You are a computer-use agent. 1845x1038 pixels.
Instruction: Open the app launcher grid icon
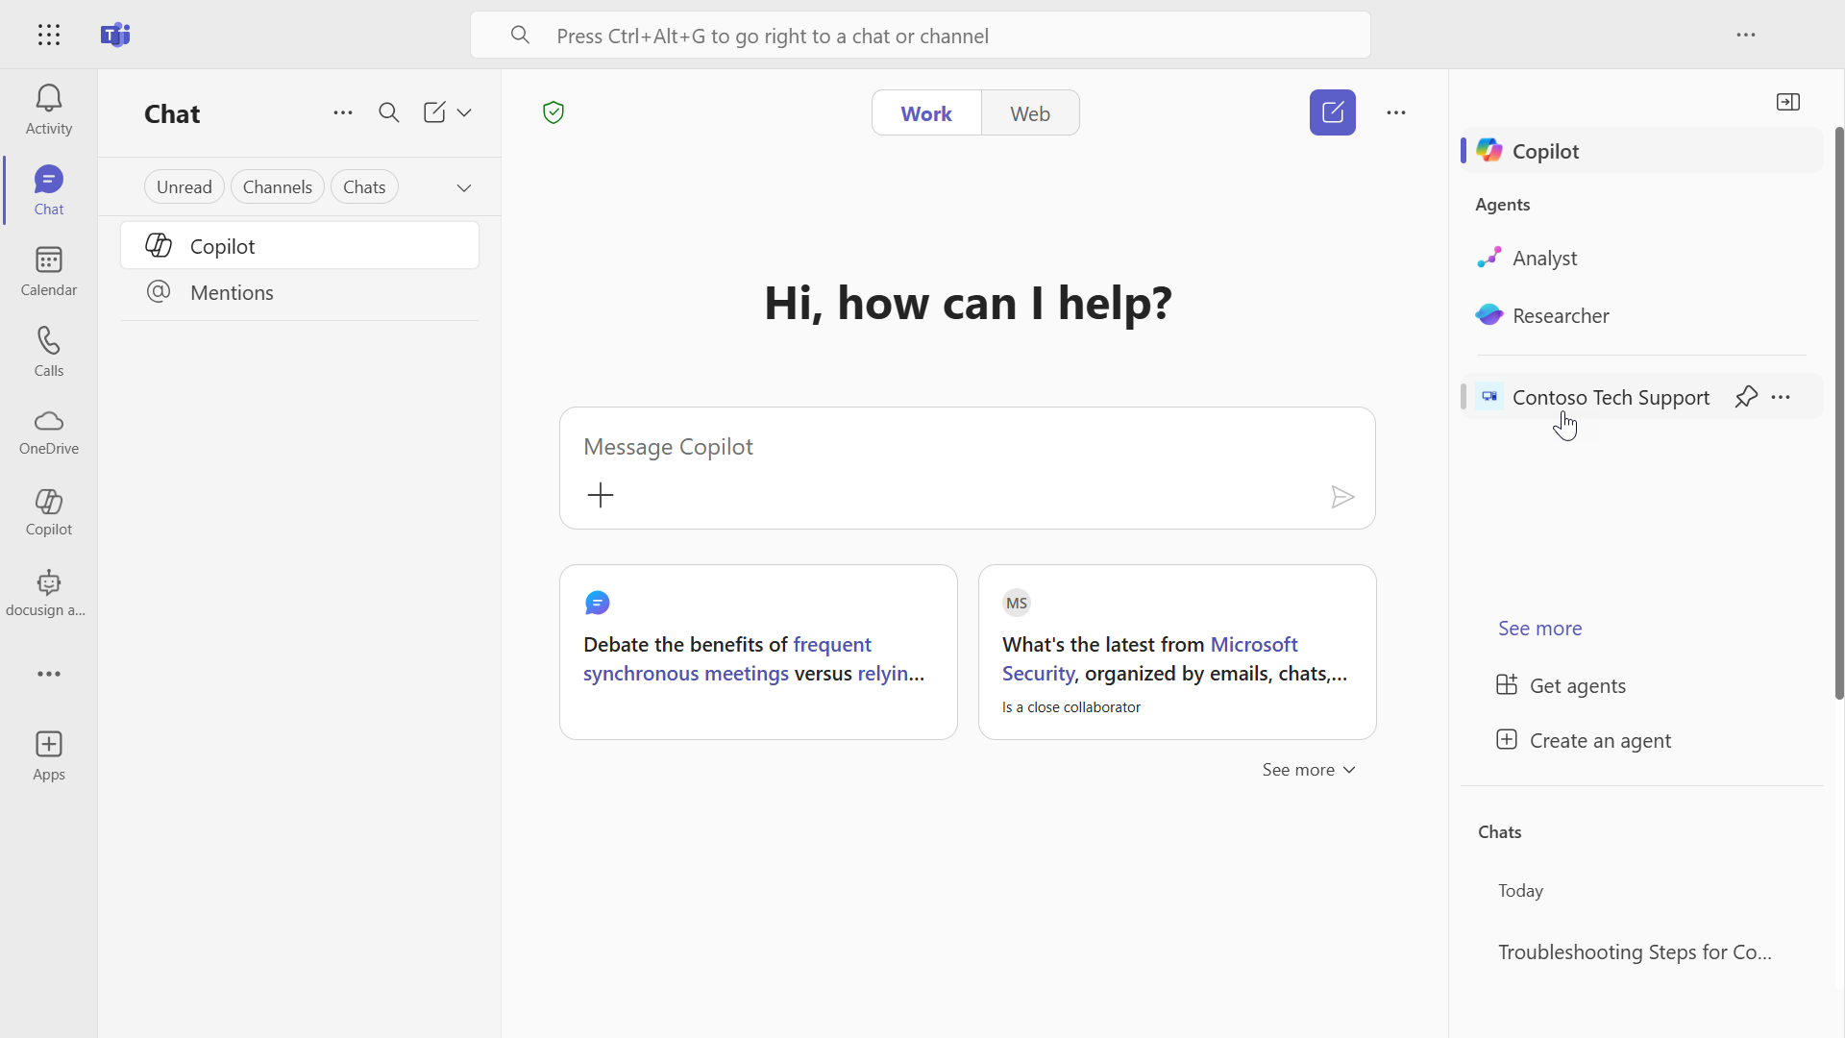pyautogui.click(x=49, y=35)
